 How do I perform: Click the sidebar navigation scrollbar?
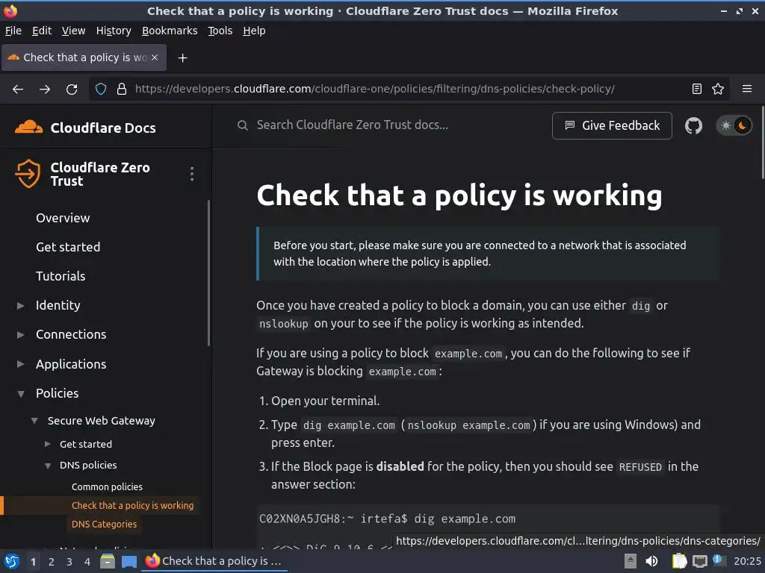click(x=209, y=273)
